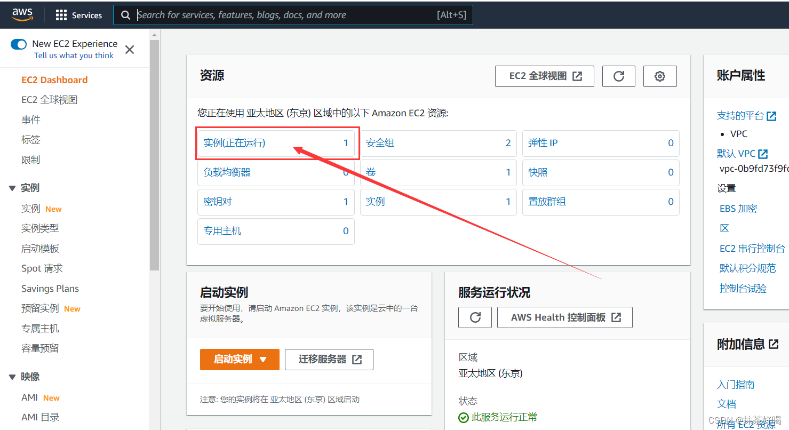789x430 pixels.
Task: Refresh the 服务运行状况 panel
Action: (475, 317)
